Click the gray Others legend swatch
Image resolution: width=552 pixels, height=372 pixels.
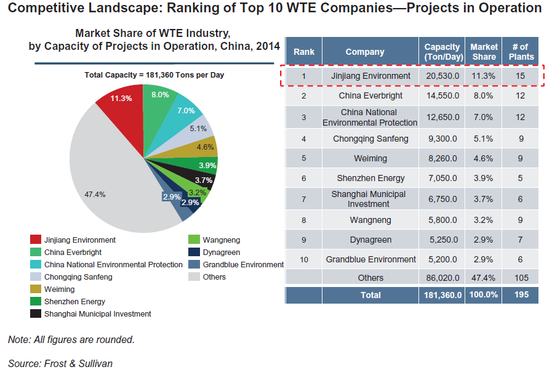(194, 277)
